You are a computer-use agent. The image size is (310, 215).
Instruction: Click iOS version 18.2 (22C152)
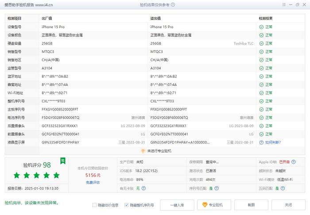point(146,171)
